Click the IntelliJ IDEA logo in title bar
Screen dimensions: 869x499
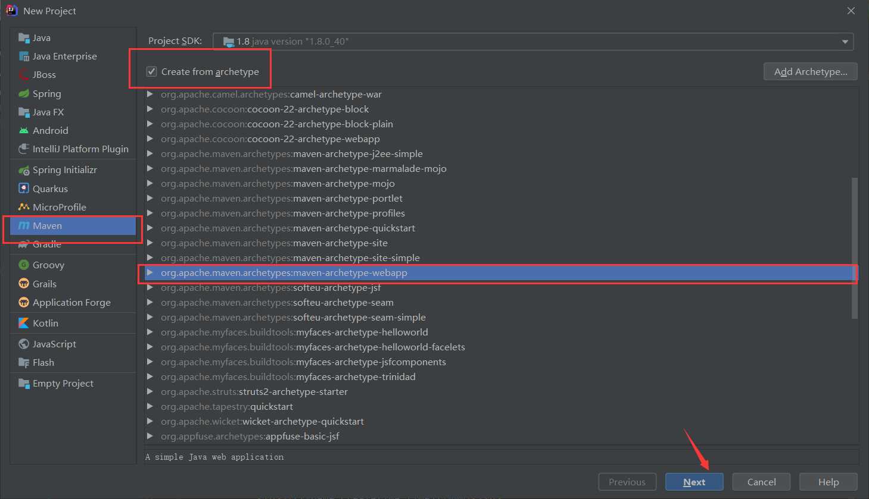(x=11, y=11)
